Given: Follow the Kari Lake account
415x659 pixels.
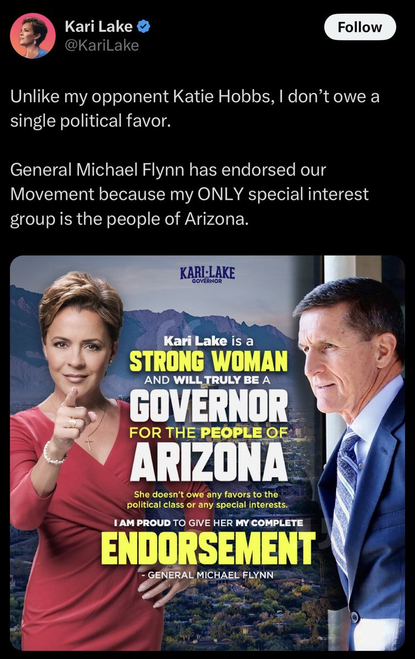Looking at the screenshot, I should pos(360,27).
